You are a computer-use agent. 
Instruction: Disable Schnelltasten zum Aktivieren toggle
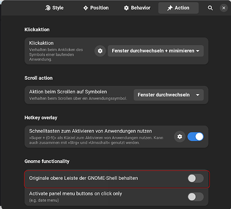(x=195, y=137)
